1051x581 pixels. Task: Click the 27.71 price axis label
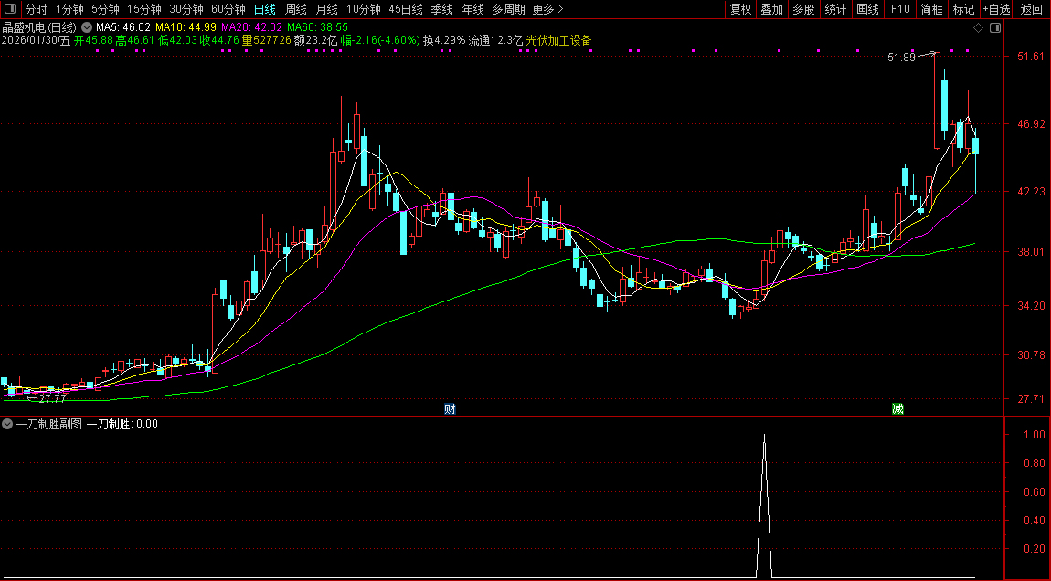point(1031,398)
